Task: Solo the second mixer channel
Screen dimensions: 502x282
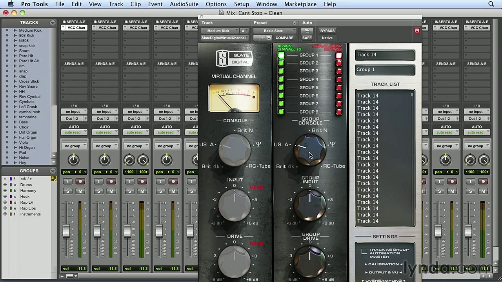Action: coord(98,191)
